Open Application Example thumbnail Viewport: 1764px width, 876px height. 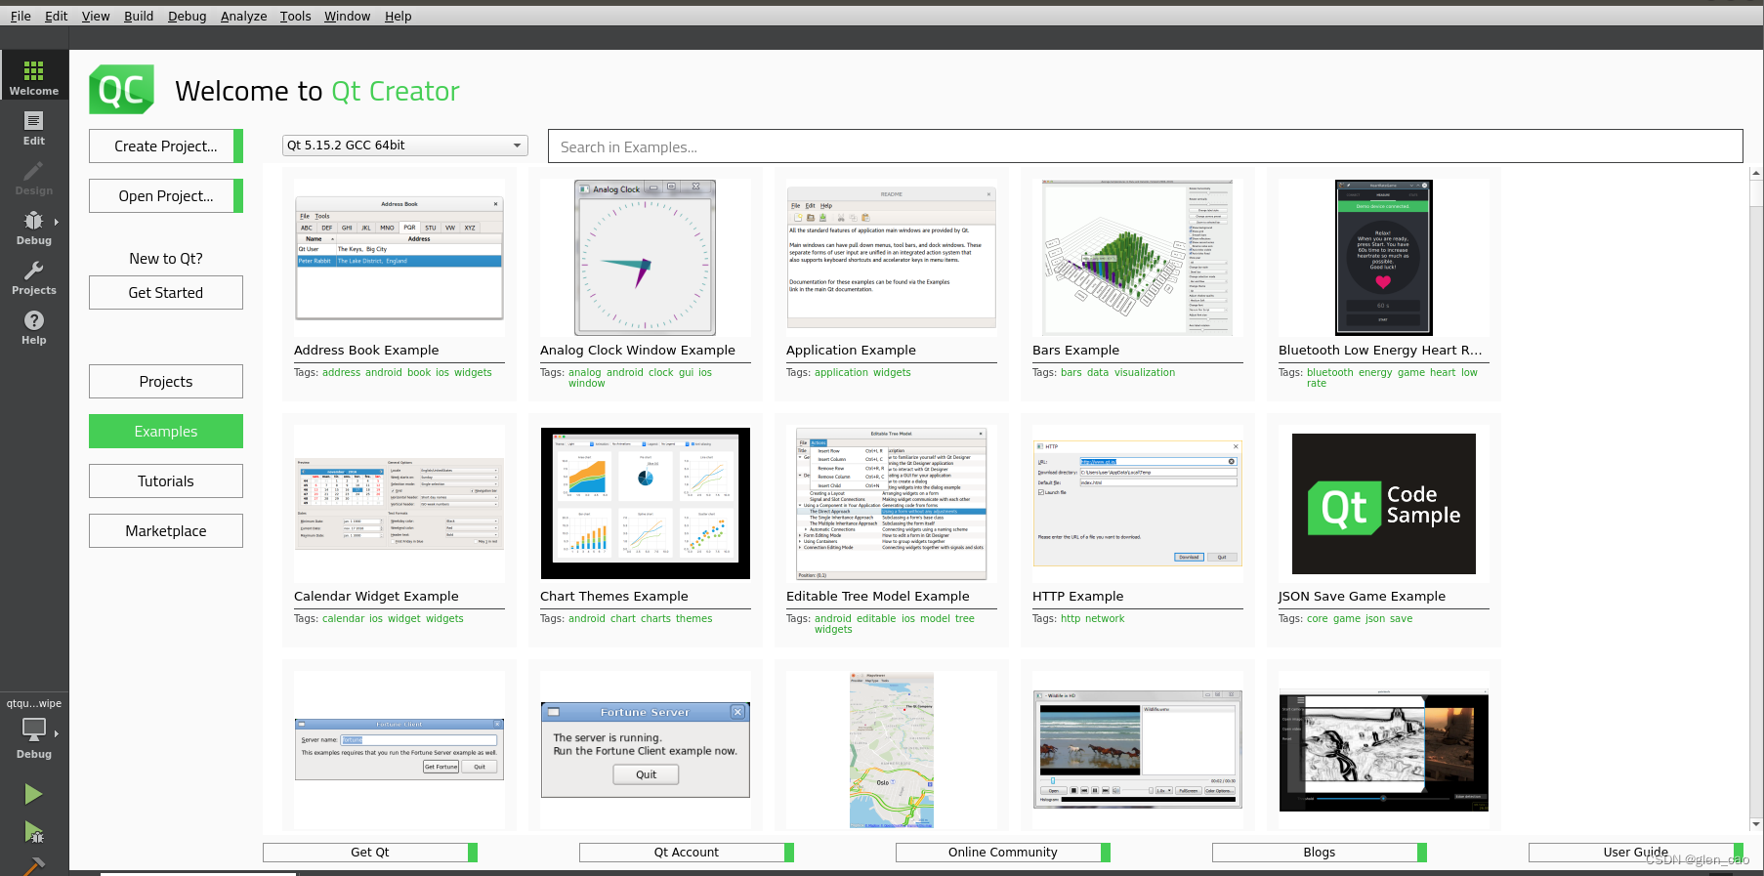pyautogui.click(x=892, y=258)
